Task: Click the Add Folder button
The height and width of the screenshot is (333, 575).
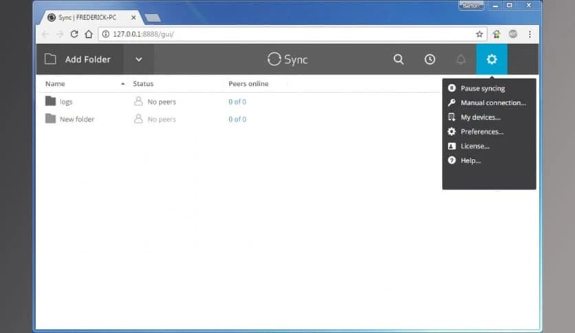Action: click(x=80, y=59)
